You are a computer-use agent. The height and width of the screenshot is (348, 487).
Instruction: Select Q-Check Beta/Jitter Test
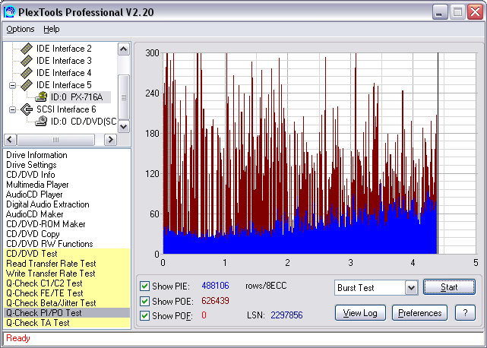[x=51, y=303]
